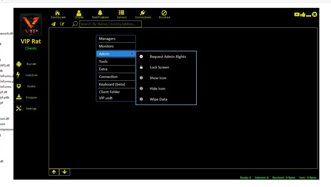Viewport: 331px width, 187px height.
Task: Open Builder with the Android icon
Action: tap(19, 64)
